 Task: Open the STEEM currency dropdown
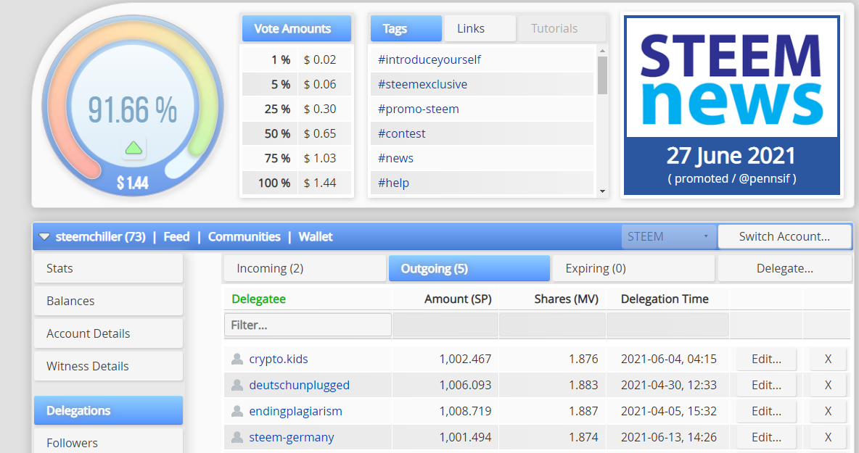(x=668, y=237)
